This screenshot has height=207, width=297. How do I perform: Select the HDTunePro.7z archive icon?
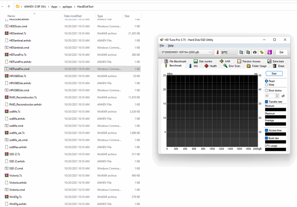(x=6, y=55)
